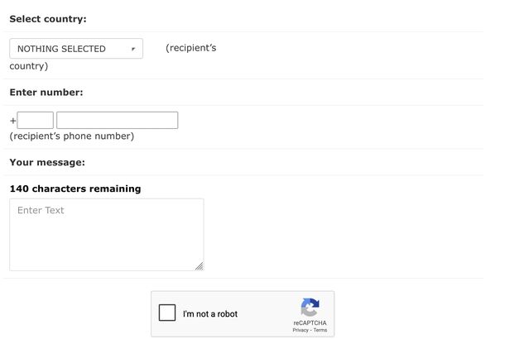Click the Enter Text message box
This screenshot has width=505, height=339.
point(106,234)
